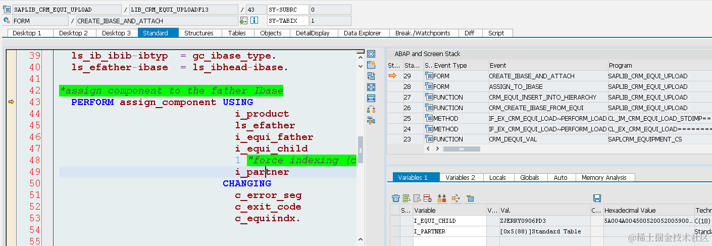
Task: Open the Desktop 3 tab
Action: coord(117,33)
